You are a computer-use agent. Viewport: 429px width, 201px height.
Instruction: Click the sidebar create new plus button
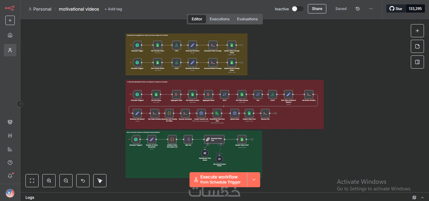(10, 20)
